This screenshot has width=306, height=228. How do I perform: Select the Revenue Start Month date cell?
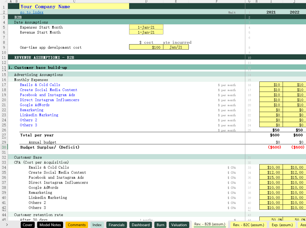[146, 32]
